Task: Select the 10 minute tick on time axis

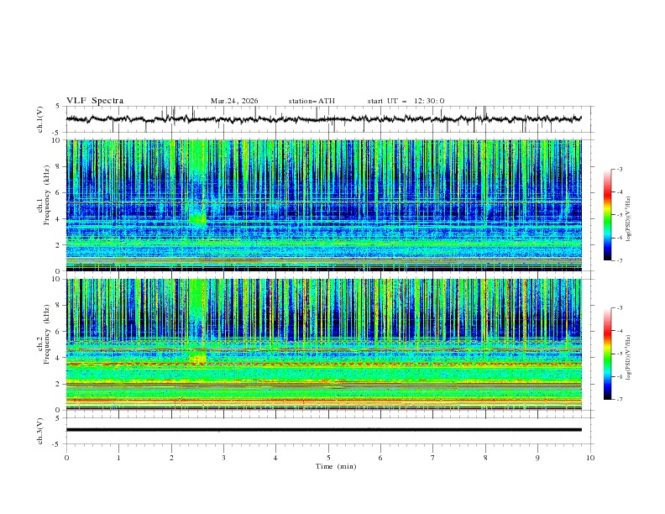Action: tap(590, 457)
